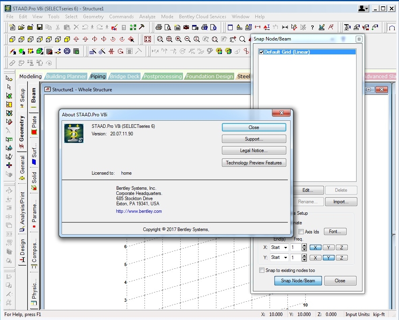Click the Support... button

254,139
